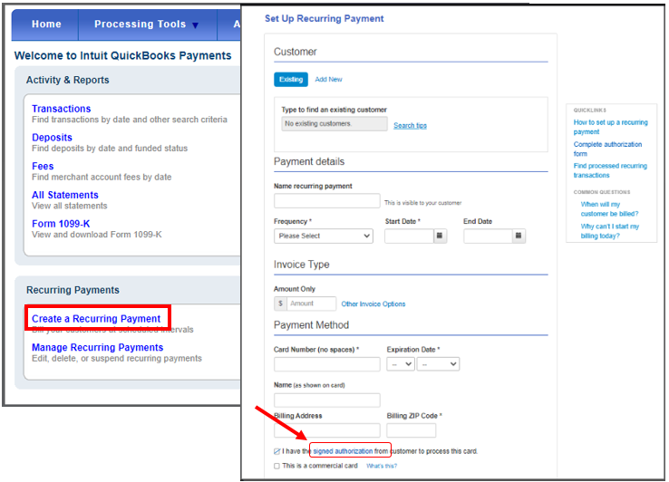Click the Billing Address field

[327, 430]
